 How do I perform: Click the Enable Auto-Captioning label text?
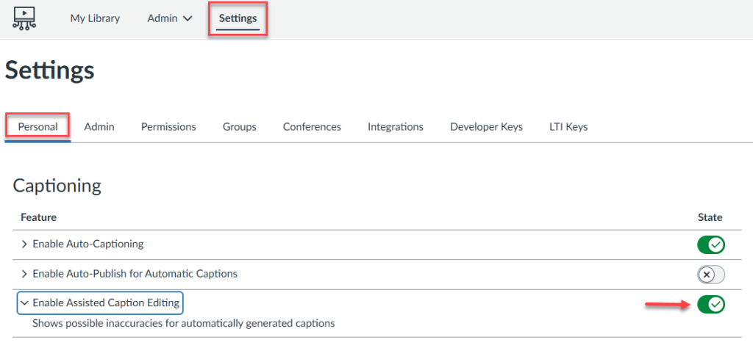click(x=88, y=244)
